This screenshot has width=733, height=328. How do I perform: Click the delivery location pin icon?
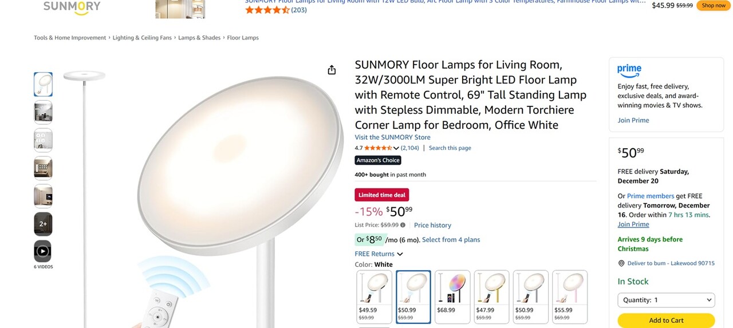[621, 263]
